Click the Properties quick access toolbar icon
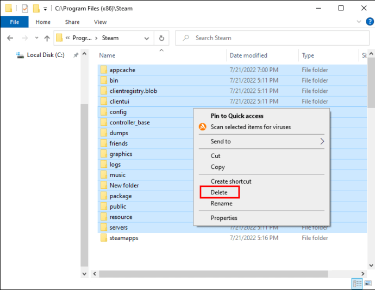 pyautogui.click(x=25, y=8)
